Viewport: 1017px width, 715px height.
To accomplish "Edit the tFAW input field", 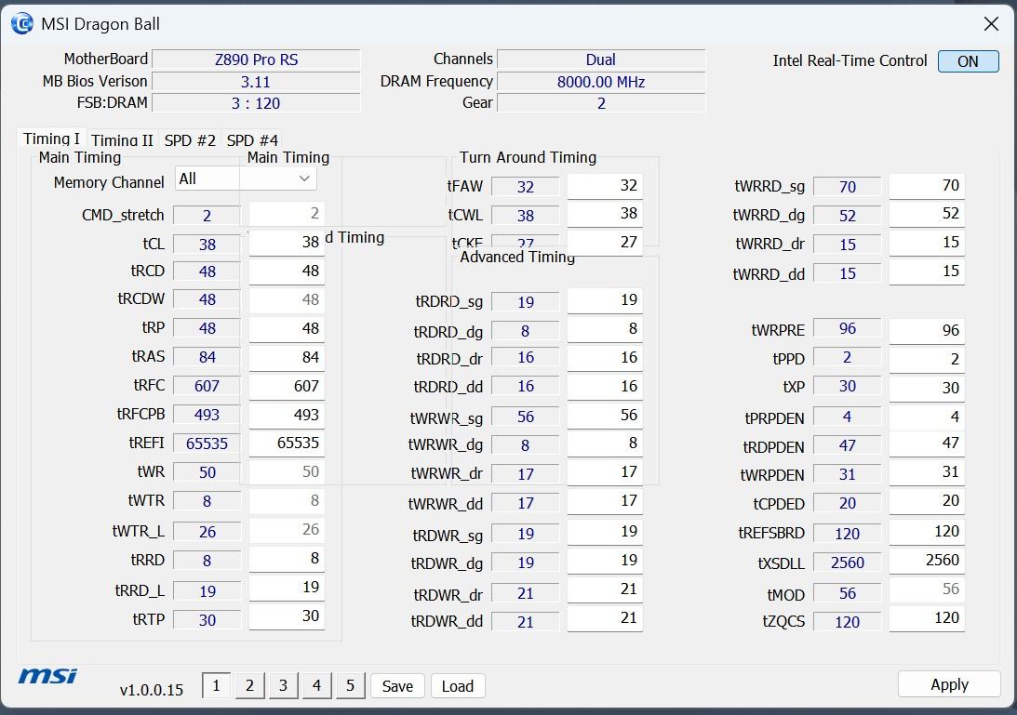I will [x=605, y=186].
